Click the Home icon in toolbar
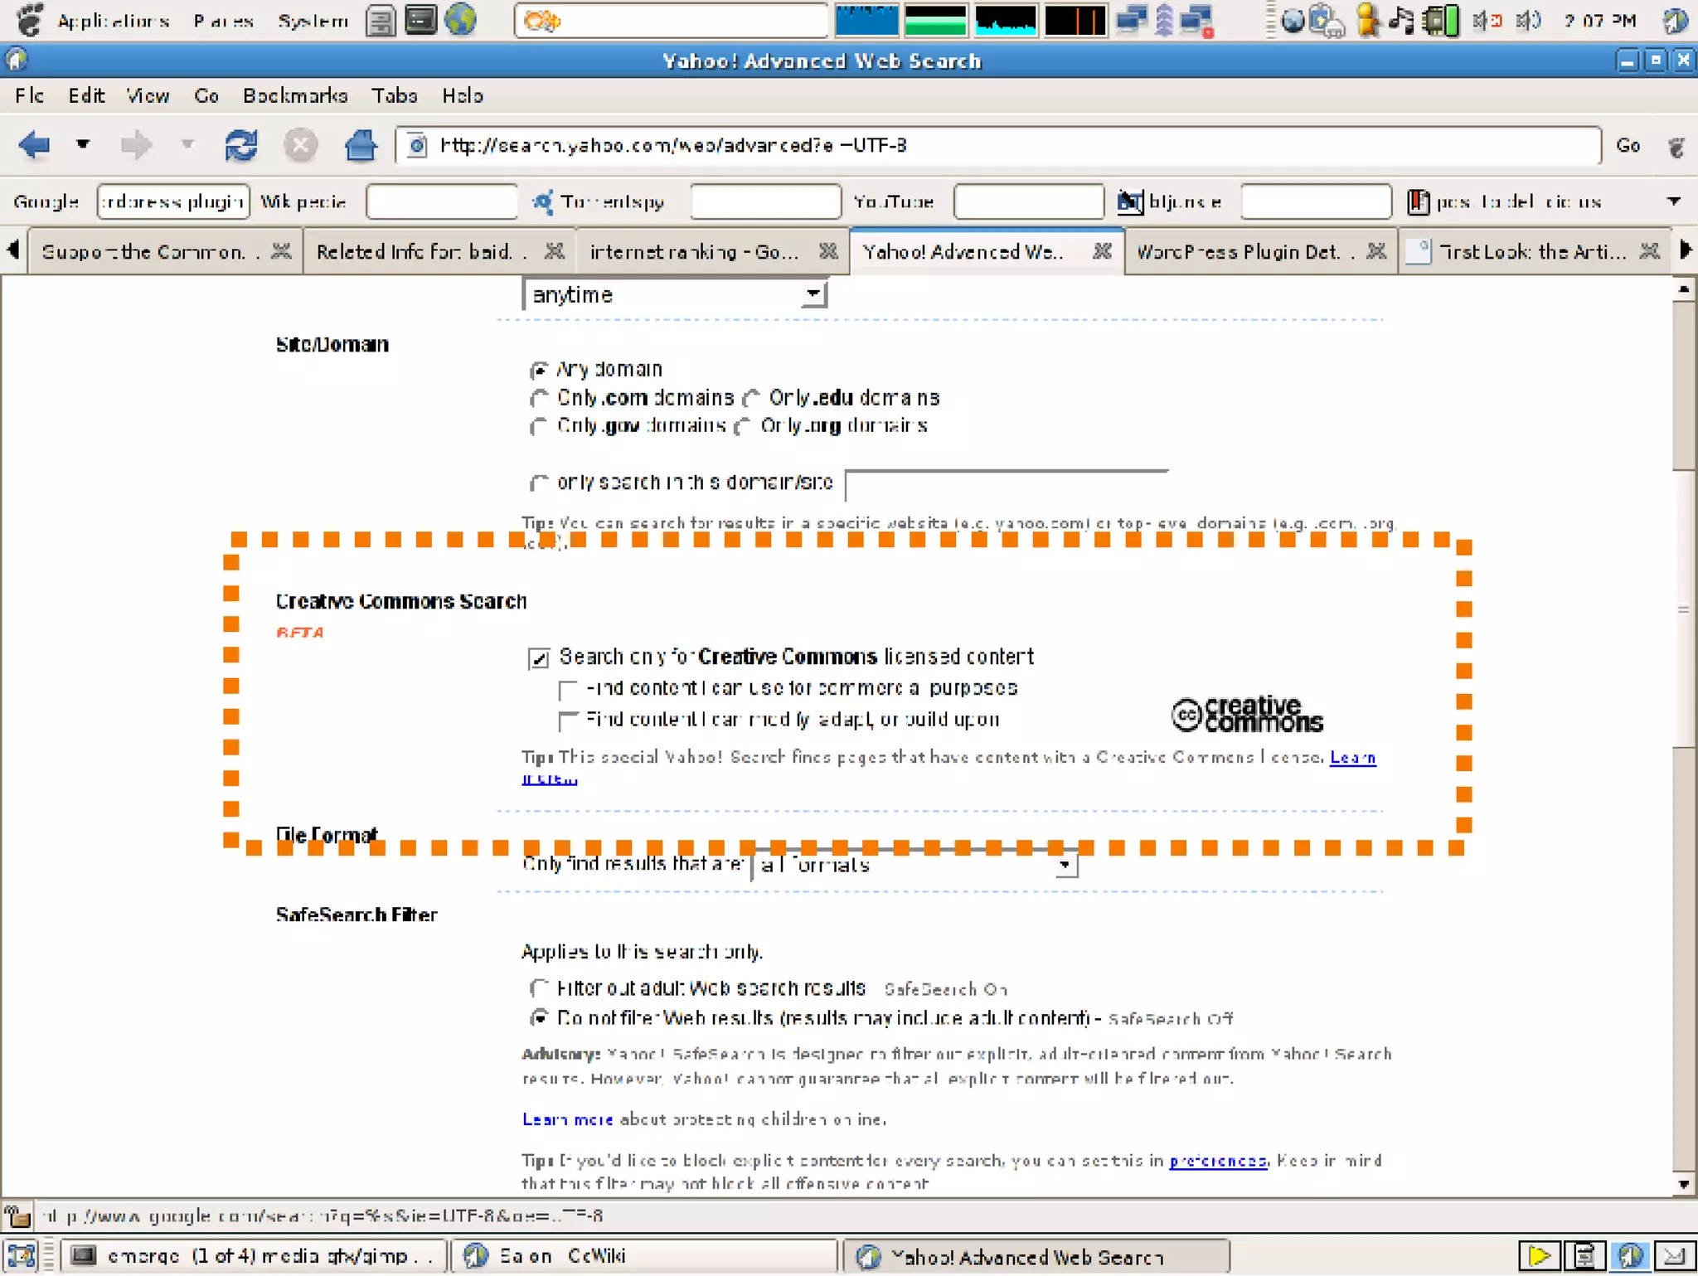 (360, 146)
